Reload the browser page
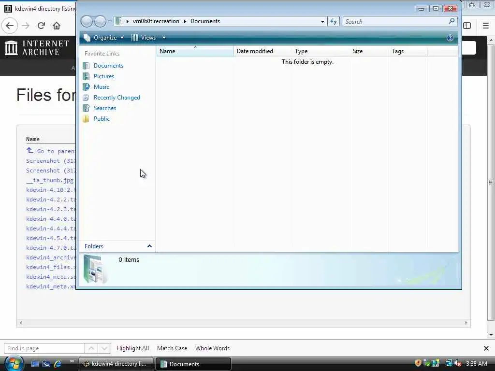The image size is (495, 371). click(x=41, y=26)
